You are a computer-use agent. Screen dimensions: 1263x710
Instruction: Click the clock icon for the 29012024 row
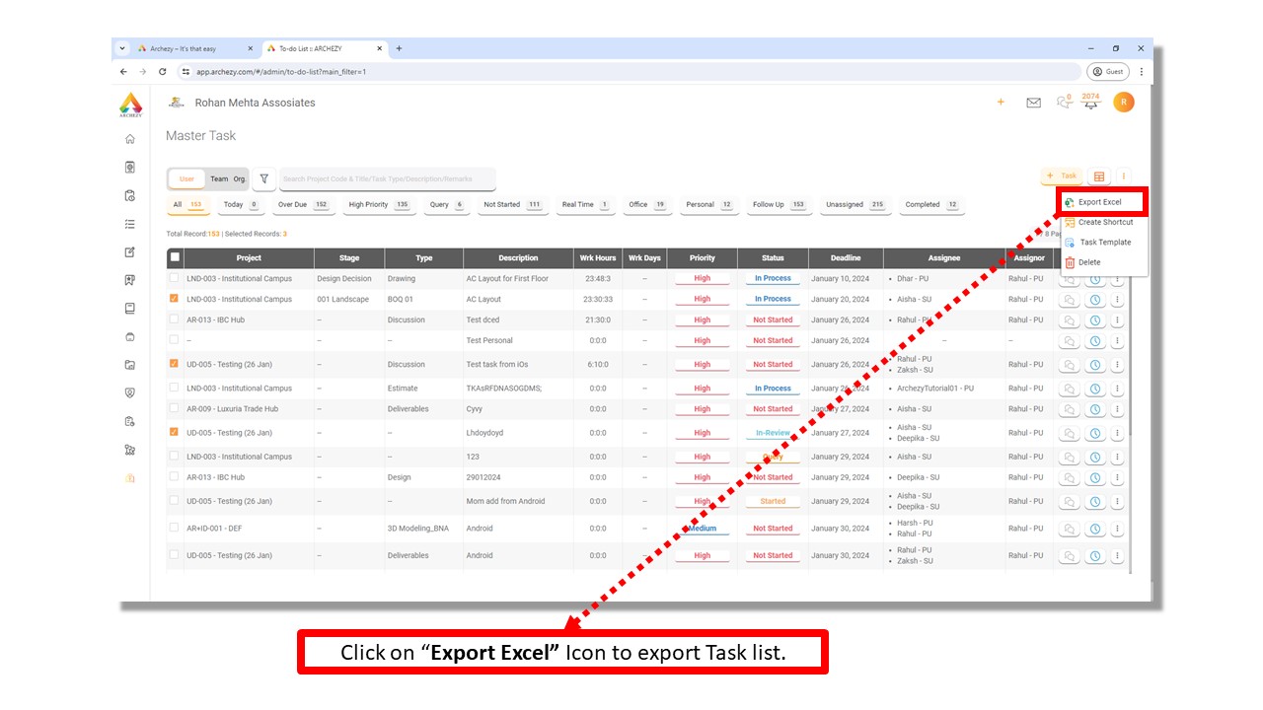1094,477
